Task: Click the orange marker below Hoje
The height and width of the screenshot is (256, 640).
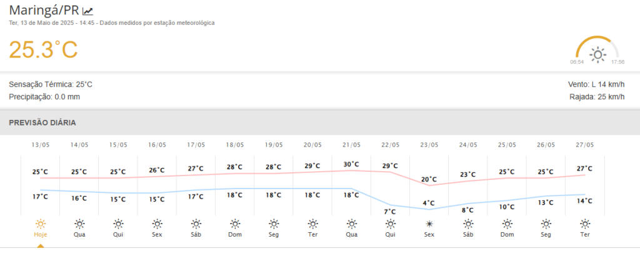Action: point(41,246)
